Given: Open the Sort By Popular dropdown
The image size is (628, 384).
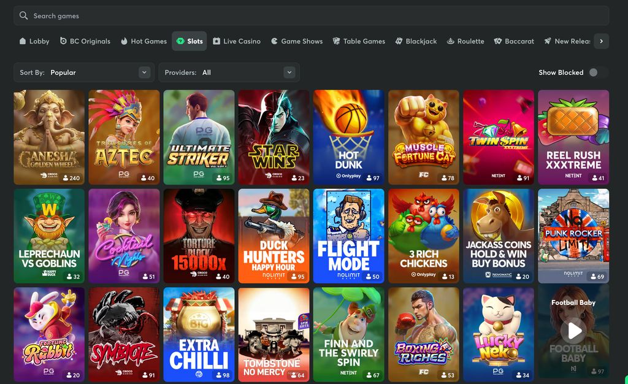Looking at the screenshot, I should tap(84, 72).
